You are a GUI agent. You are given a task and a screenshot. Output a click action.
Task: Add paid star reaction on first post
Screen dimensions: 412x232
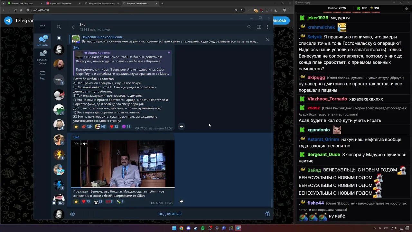click(76, 127)
